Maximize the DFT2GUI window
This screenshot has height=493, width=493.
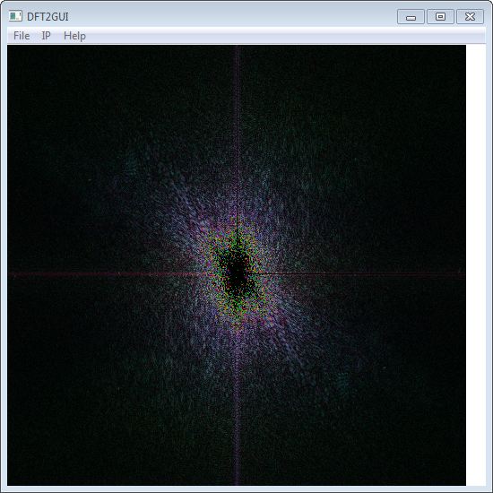[440, 17]
